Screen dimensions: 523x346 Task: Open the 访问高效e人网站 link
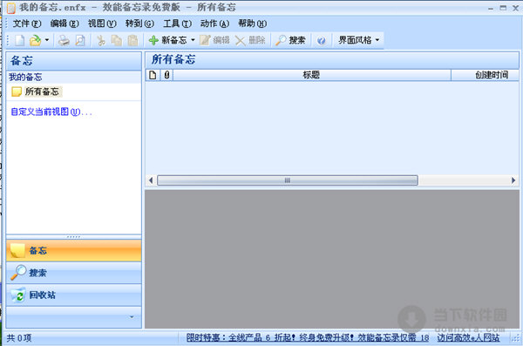click(x=469, y=337)
